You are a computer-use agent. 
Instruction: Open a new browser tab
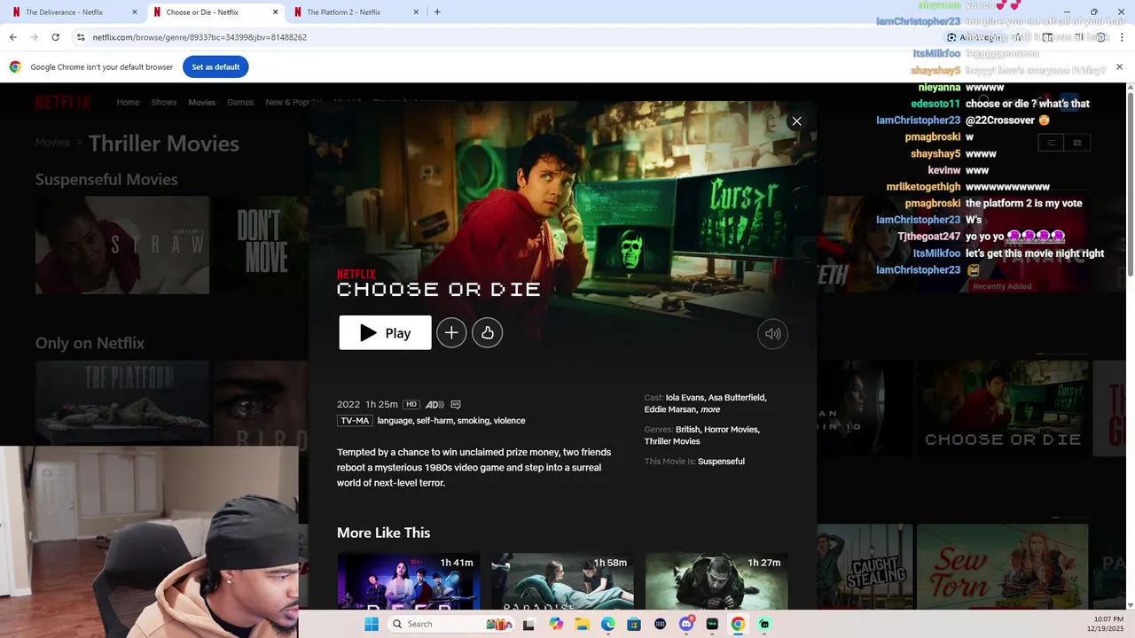coord(437,12)
